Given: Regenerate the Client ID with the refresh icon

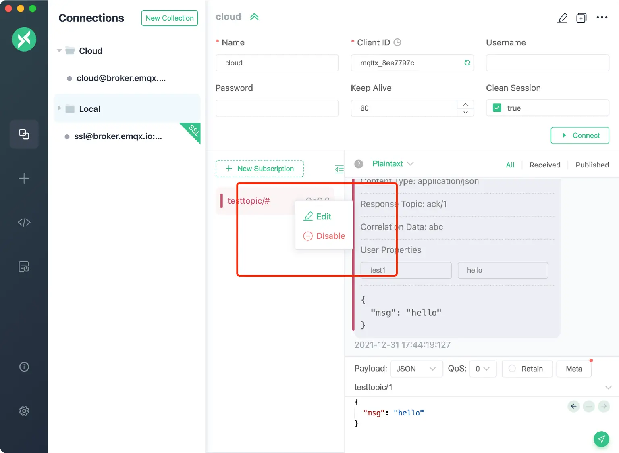Looking at the screenshot, I should pos(467,63).
